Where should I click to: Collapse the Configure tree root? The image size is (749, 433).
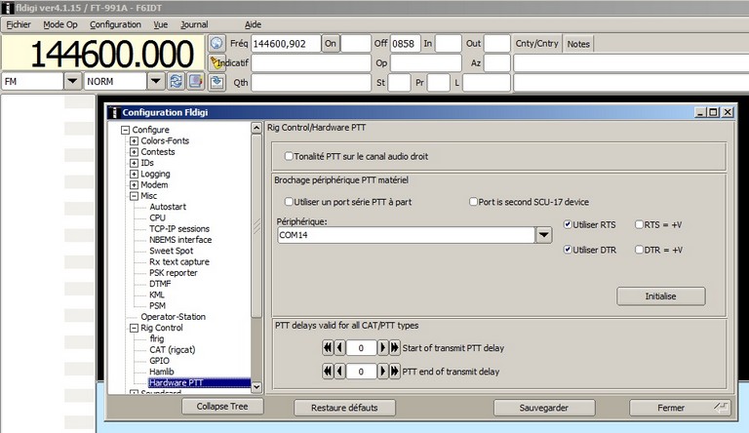pyautogui.click(x=125, y=130)
